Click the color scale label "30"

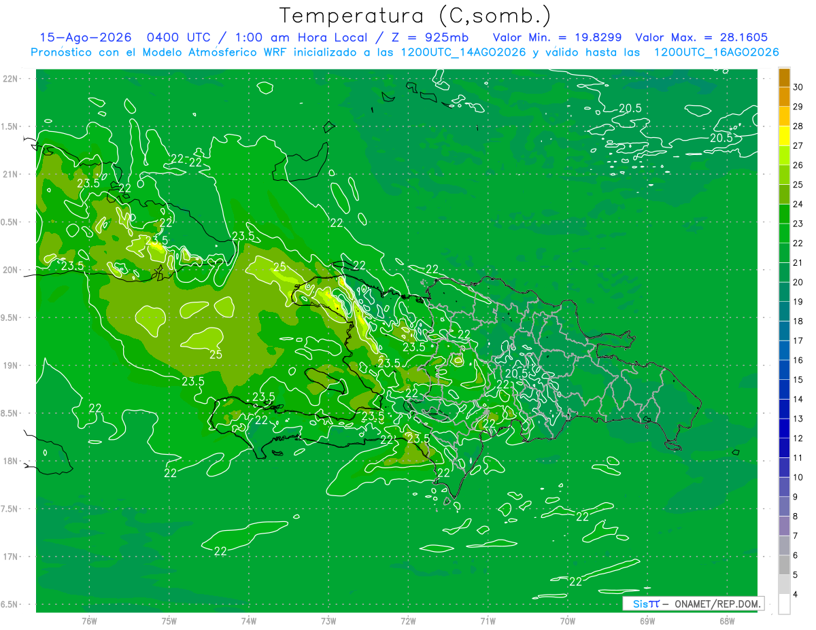(x=798, y=87)
